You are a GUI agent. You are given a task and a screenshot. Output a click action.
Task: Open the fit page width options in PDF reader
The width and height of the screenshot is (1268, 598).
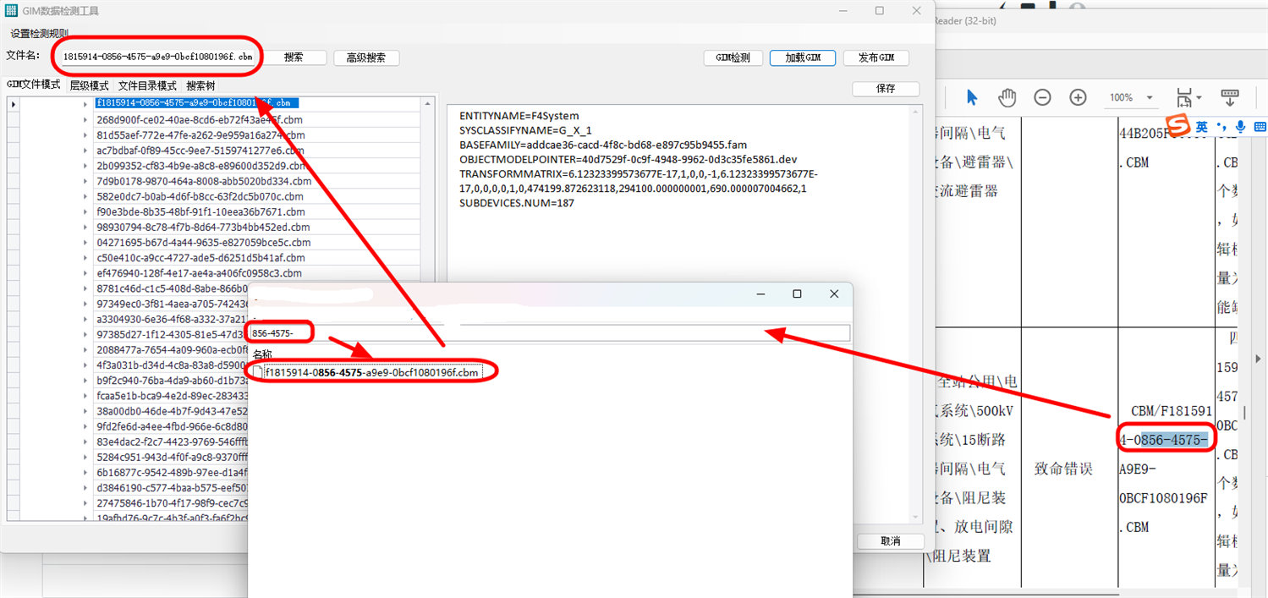click(x=1188, y=97)
